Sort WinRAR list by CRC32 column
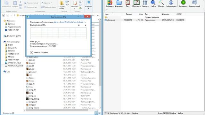 tap(179, 14)
